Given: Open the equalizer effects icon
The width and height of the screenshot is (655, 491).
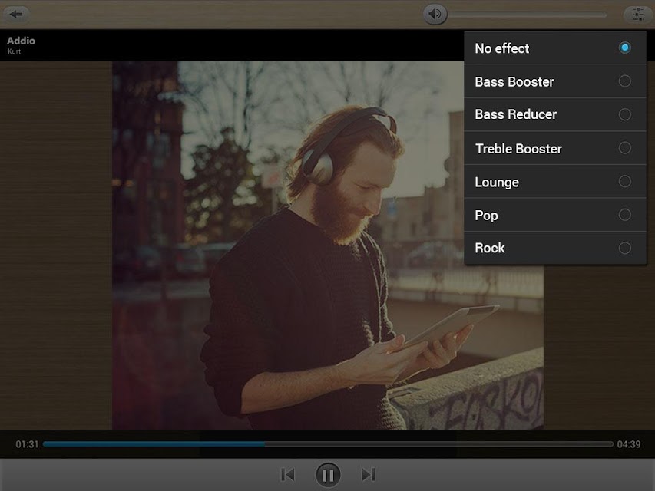Looking at the screenshot, I should click(638, 15).
